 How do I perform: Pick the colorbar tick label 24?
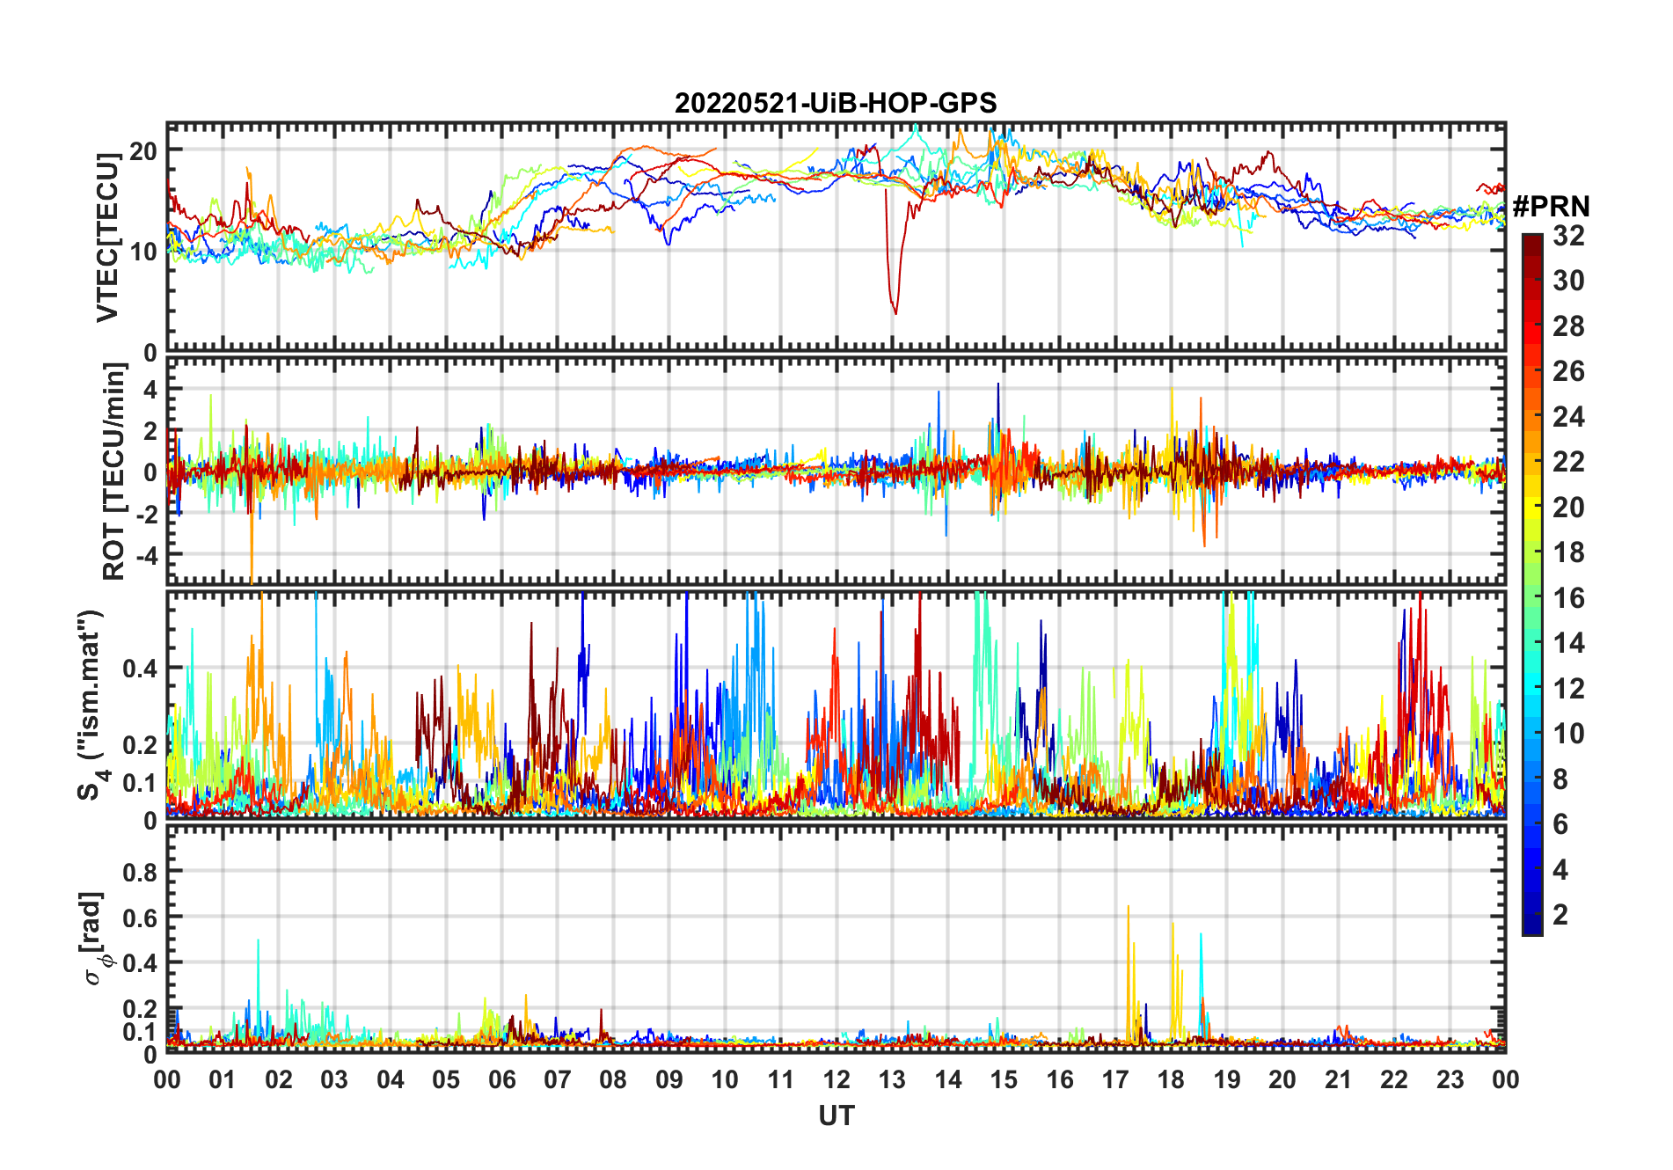pos(1567,417)
